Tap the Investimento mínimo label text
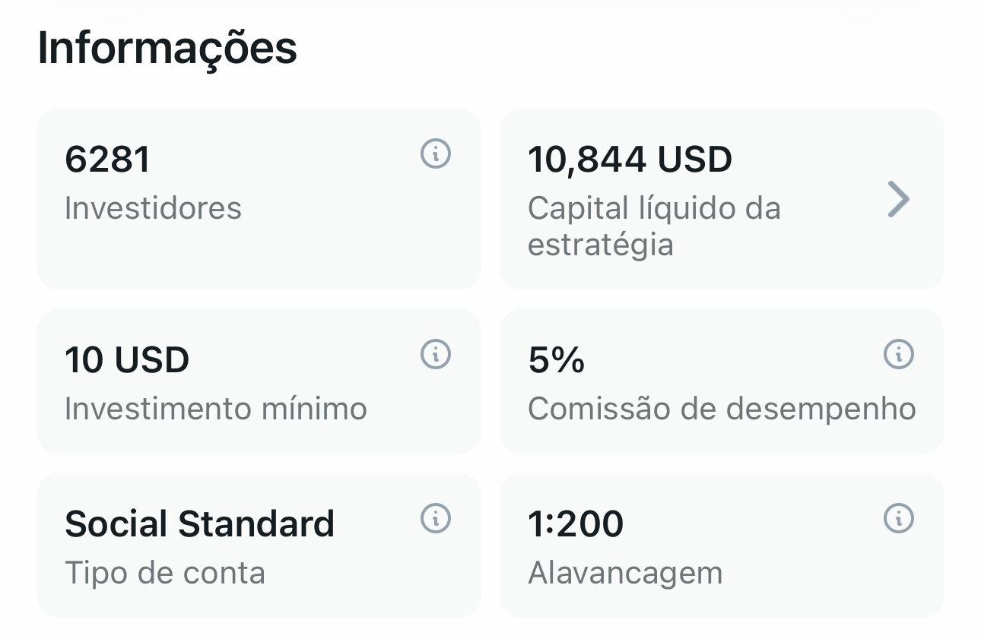 [x=216, y=409]
